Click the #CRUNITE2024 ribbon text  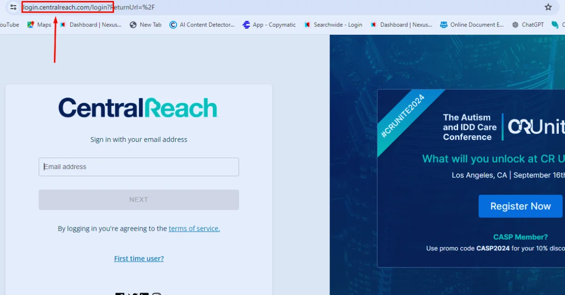(403, 116)
